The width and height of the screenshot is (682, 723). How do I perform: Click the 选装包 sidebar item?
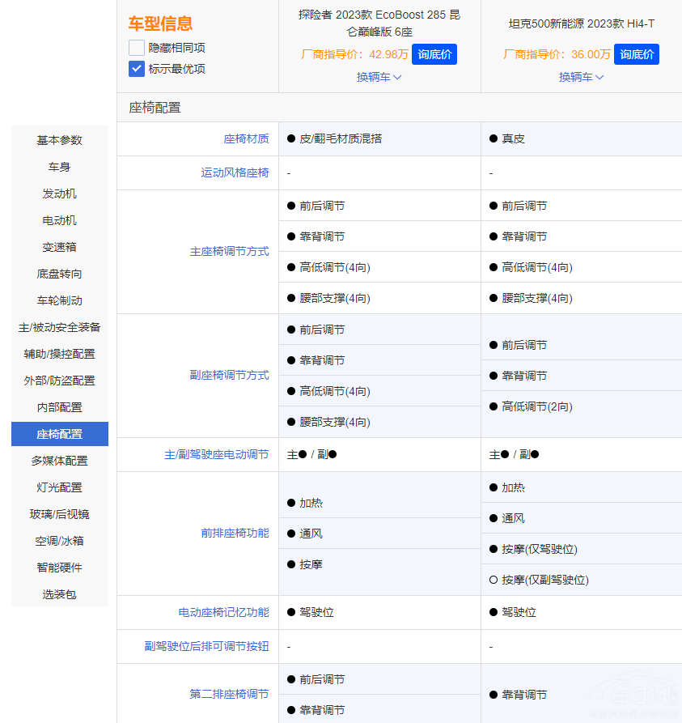pyautogui.click(x=59, y=594)
